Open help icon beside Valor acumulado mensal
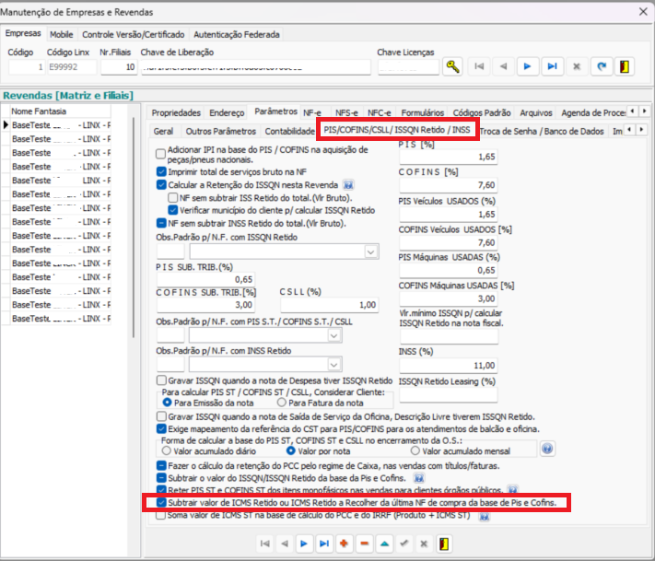Image resolution: width=655 pixels, height=561 pixels. point(547,449)
